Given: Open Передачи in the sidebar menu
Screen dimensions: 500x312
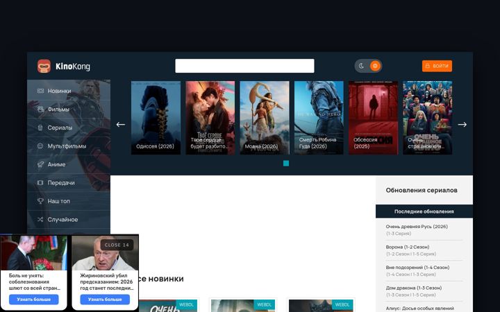Looking at the screenshot, I should pyautogui.click(x=69, y=183).
